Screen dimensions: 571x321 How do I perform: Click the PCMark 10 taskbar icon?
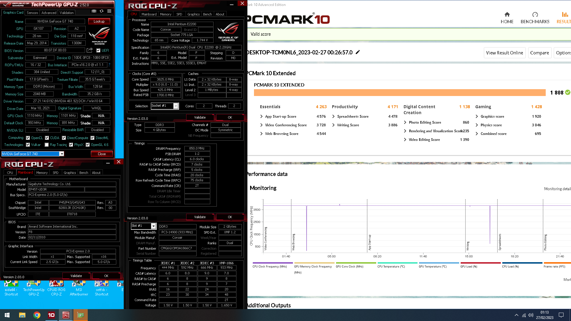pos(51,315)
